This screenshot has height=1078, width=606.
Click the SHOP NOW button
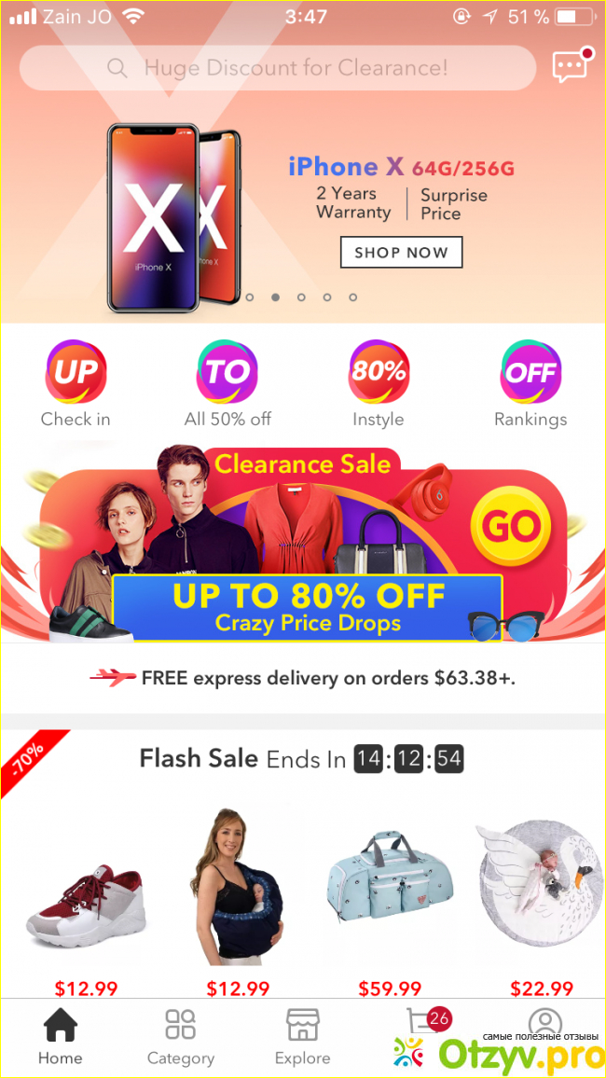pyautogui.click(x=401, y=253)
